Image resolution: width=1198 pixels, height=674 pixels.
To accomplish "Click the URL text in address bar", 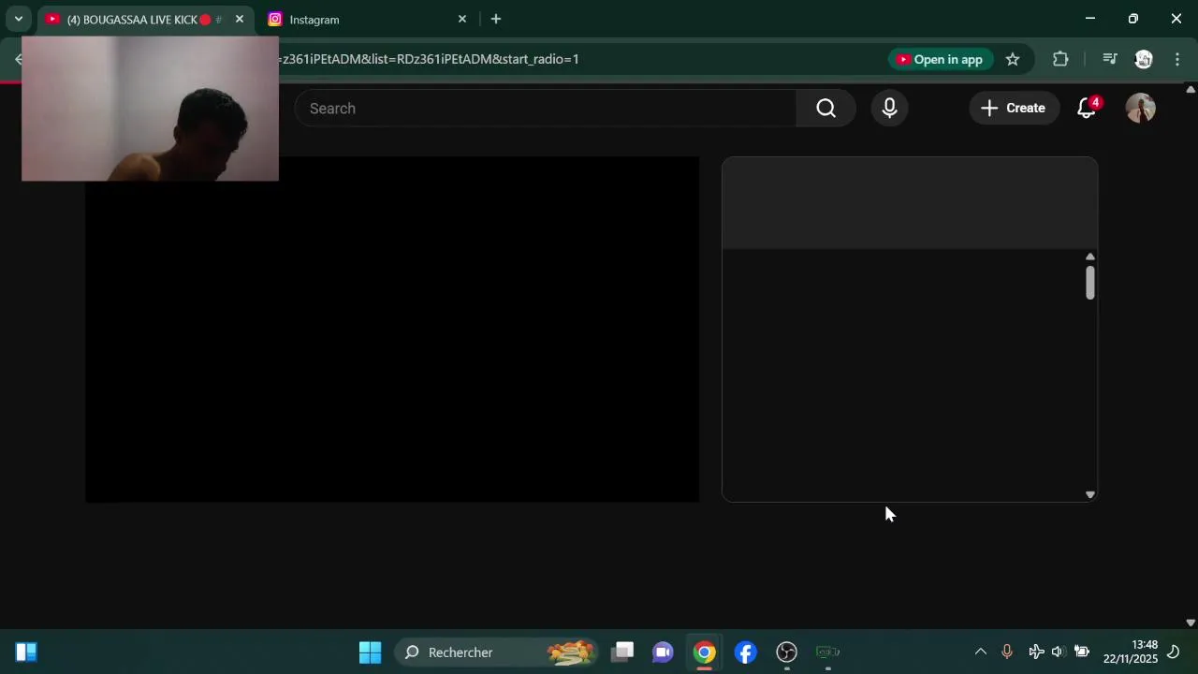I will pyautogui.click(x=429, y=59).
